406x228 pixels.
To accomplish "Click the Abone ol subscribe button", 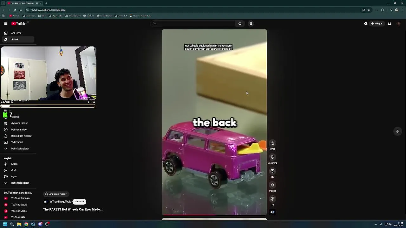I will tap(79, 202).
